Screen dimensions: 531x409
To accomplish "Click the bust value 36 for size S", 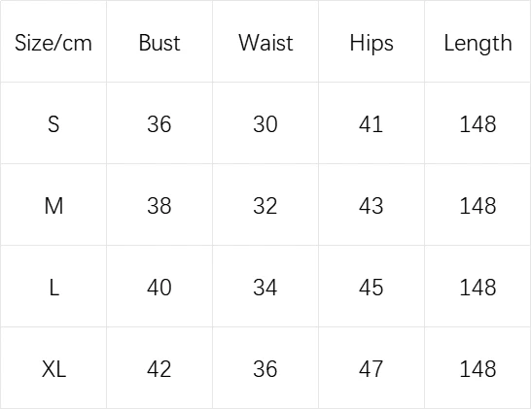I will point(159,124).
